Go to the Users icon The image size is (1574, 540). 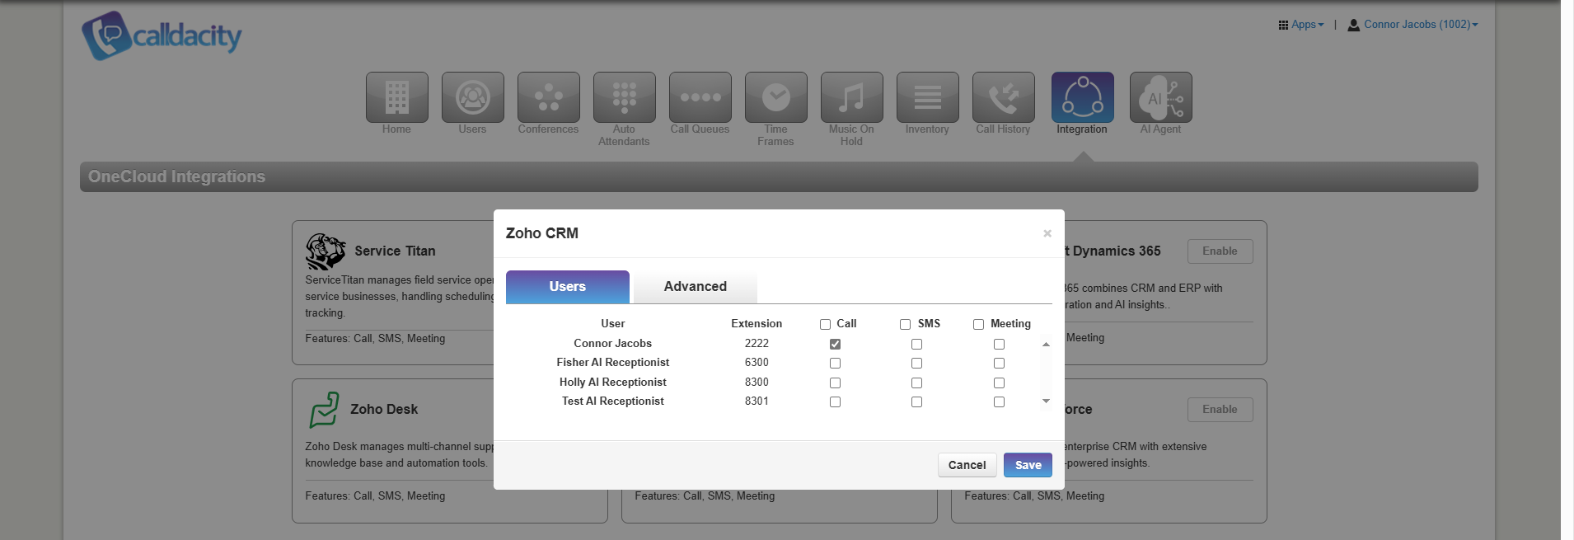pos(472,97)
